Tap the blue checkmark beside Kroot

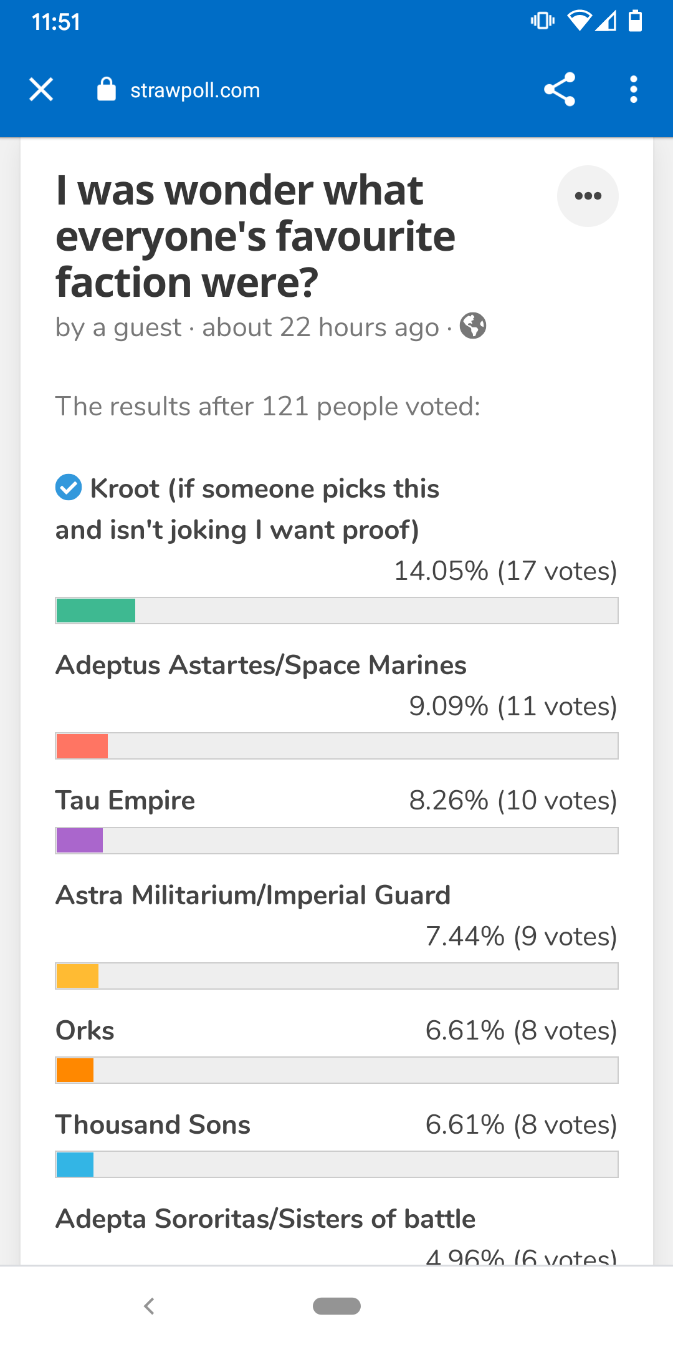pyautogui.click(x=69, y=488)
